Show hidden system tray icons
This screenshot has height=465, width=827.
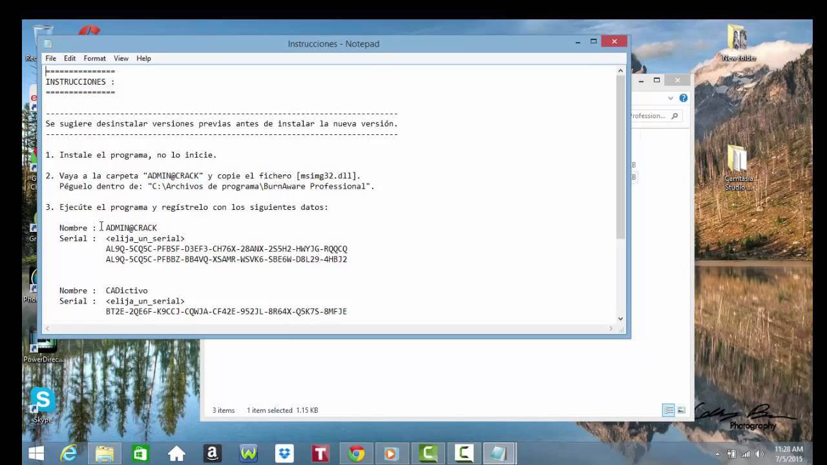click(x=717, y=454)
